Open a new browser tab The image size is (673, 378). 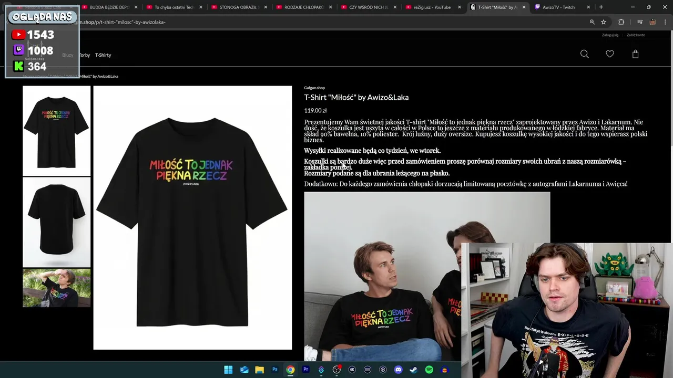[601, 7]
